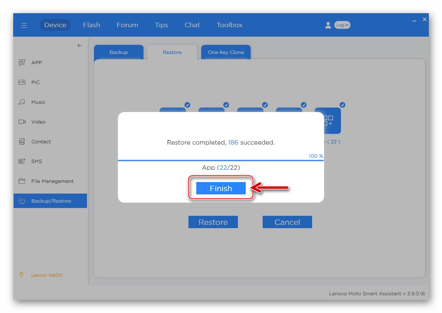Click the File Management folder icon
The width and height of the screenshot is (442, 313).
coord(22,181)
